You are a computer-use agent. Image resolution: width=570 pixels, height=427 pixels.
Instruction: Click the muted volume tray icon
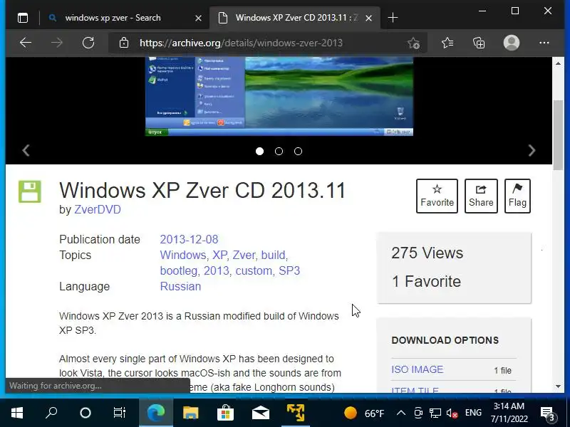pos(452,413)
